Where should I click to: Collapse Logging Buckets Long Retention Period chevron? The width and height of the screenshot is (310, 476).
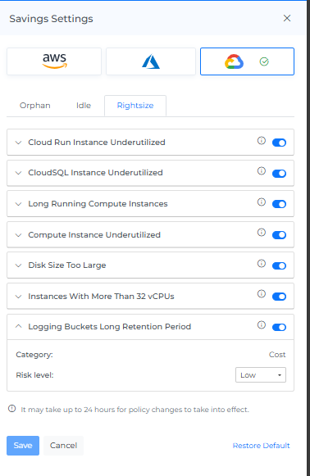(x=19, y=326)
